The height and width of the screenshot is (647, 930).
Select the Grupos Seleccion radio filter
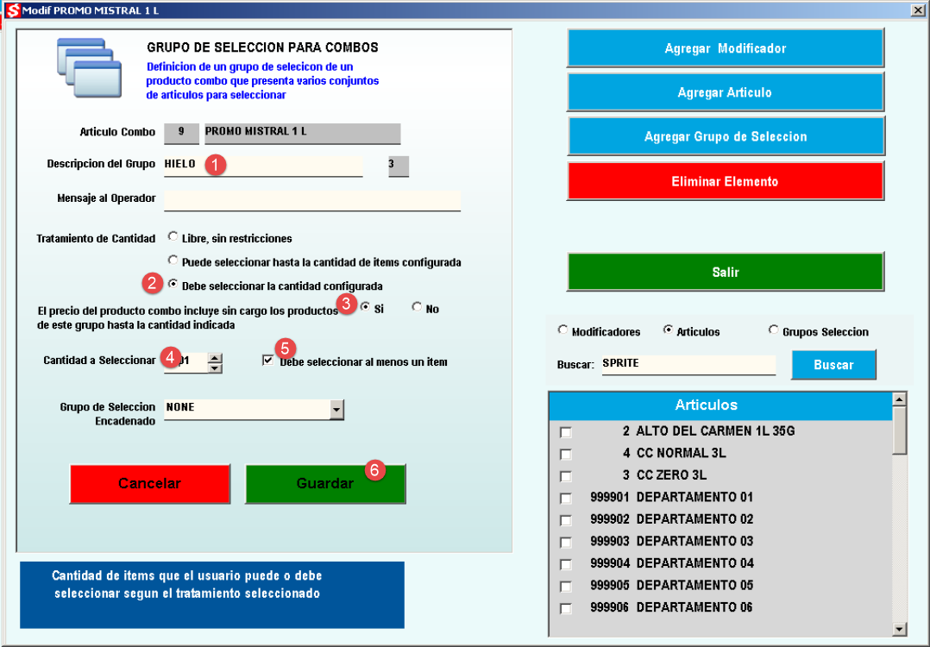coord(773,330)
